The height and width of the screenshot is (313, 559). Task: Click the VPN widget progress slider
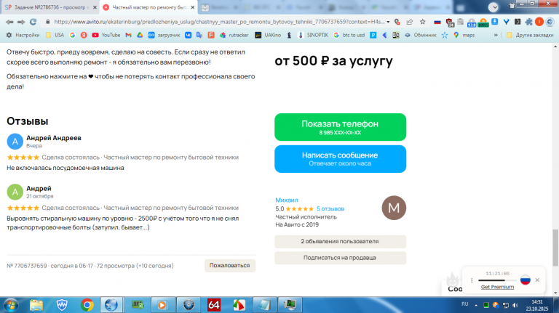[x=497, y=280]
